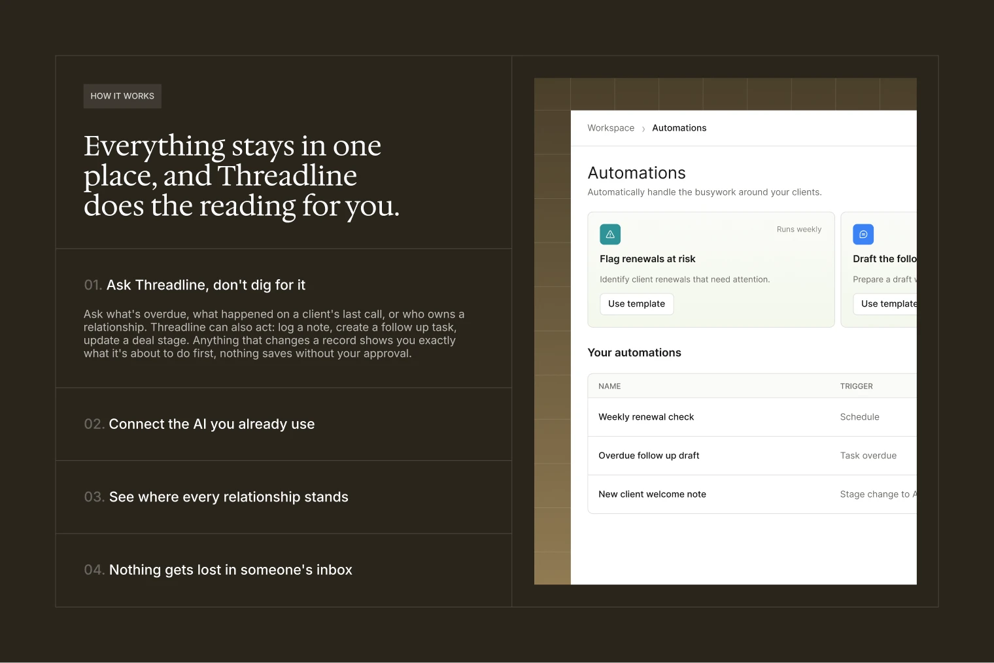Click the Flag renewals at risk title
The width and height of the screenshot is (994, 663).
click(x=647, y=259)
